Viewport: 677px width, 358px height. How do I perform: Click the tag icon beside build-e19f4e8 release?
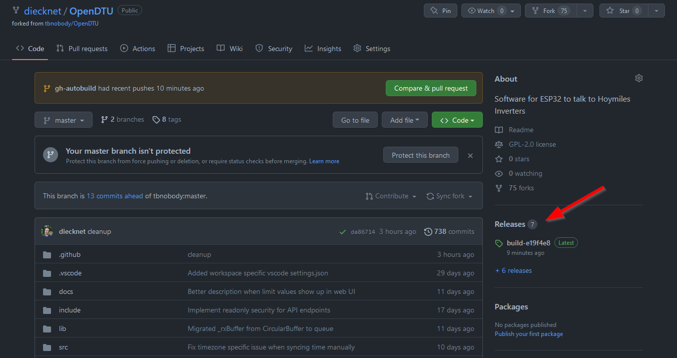(498, 243)
